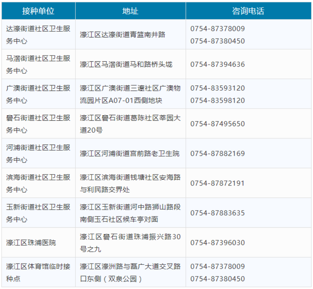
Task: Click the 咨询电话 column header
Action: tap(248, 11)
